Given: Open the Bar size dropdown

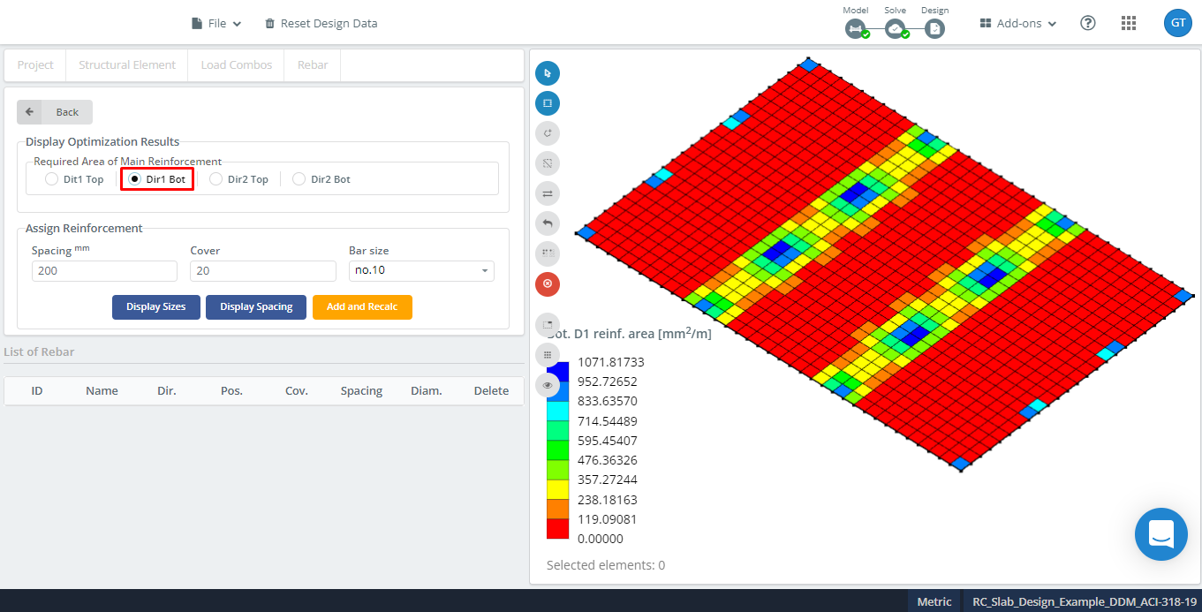Looking at the screenshot, I should click(x=421, y=270).
